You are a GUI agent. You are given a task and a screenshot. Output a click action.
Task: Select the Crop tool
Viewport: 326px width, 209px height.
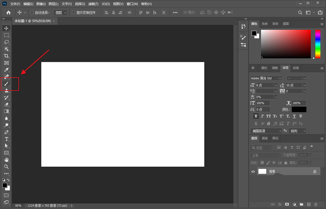point(6,56)
